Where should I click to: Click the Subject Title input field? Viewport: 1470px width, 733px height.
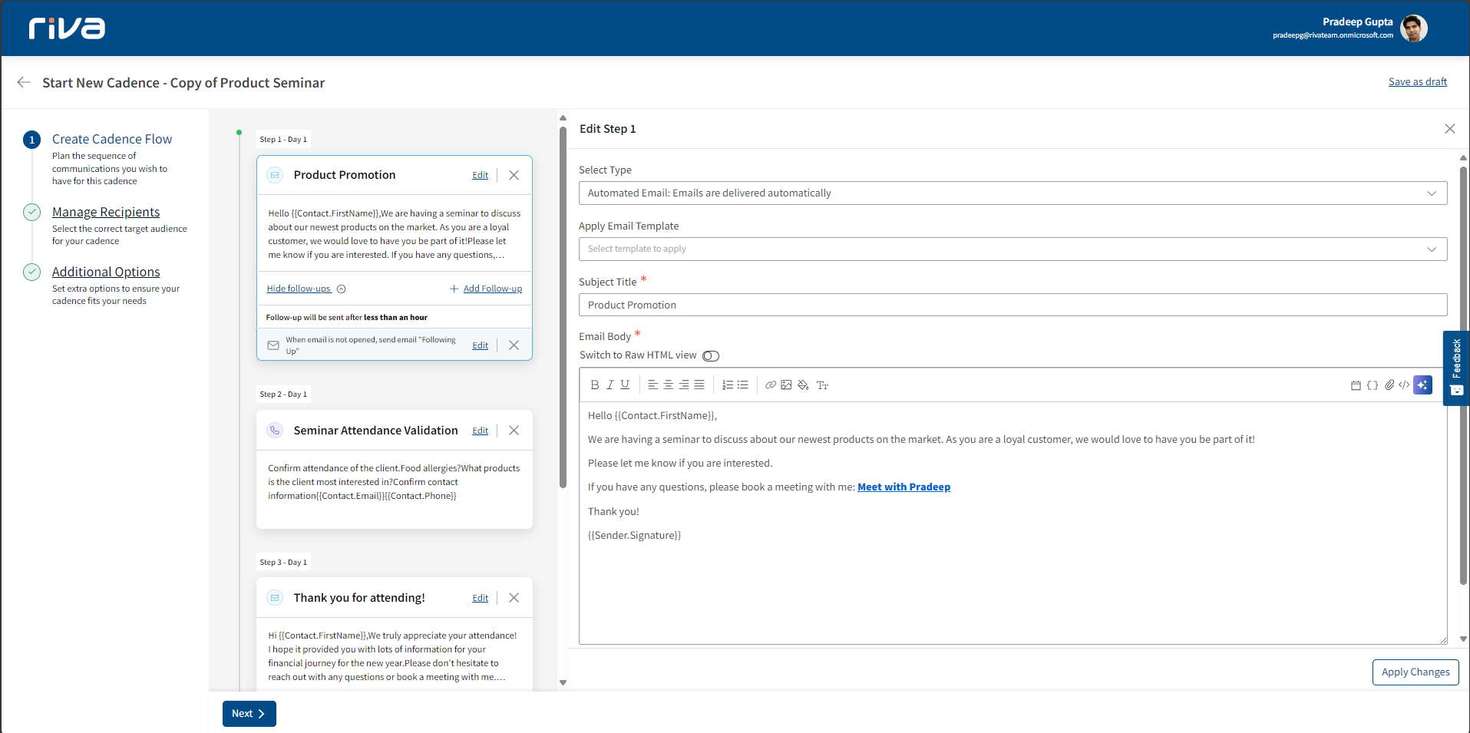(1012, 305)
